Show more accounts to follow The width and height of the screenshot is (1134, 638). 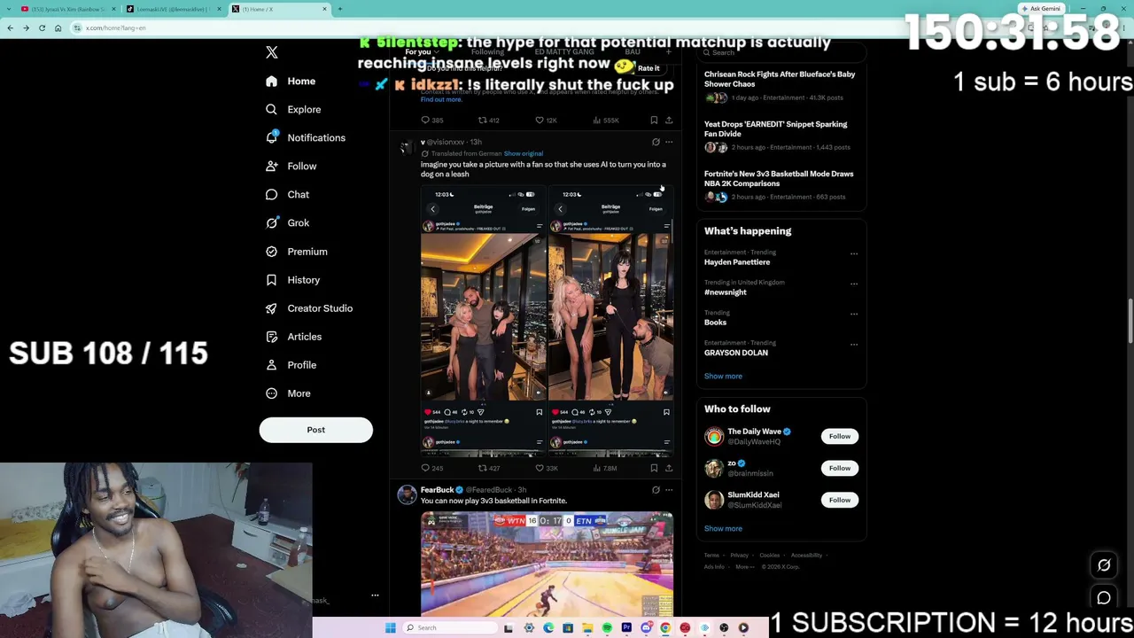coord(723,528)
